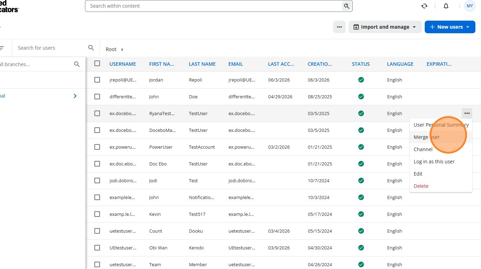Choose User Personal Summary from context menu
Screen dimensions: 481x269
441,125
